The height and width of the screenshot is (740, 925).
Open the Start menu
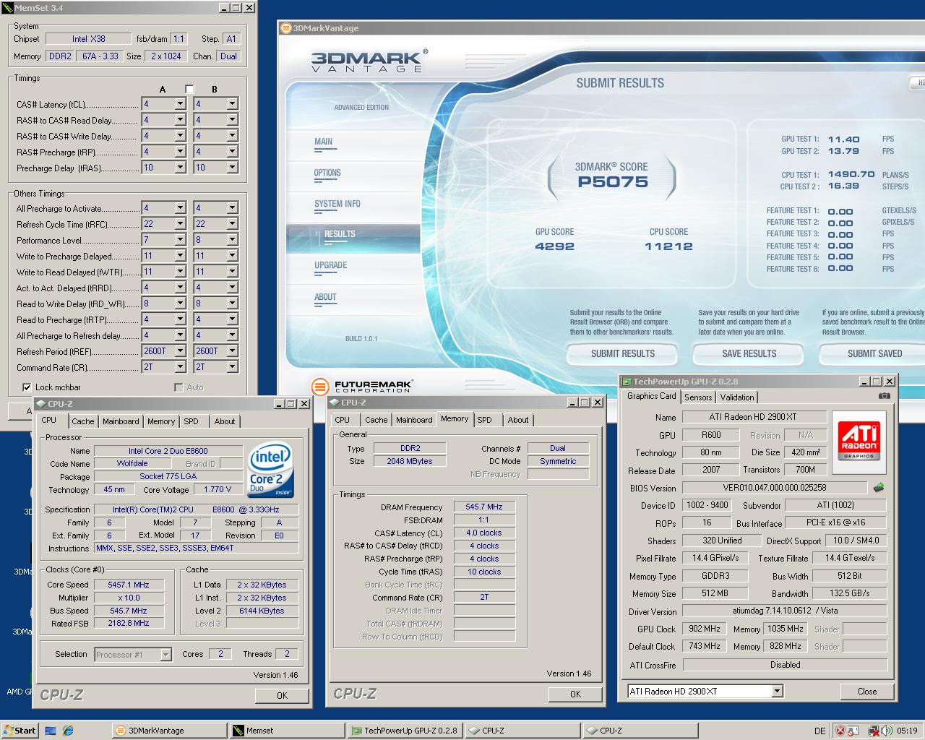(20, 731)
